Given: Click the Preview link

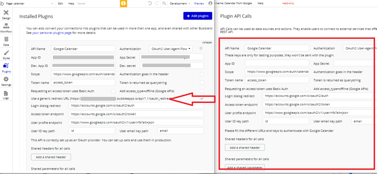Looking at the screenshot, I should [x=199, y=3].
